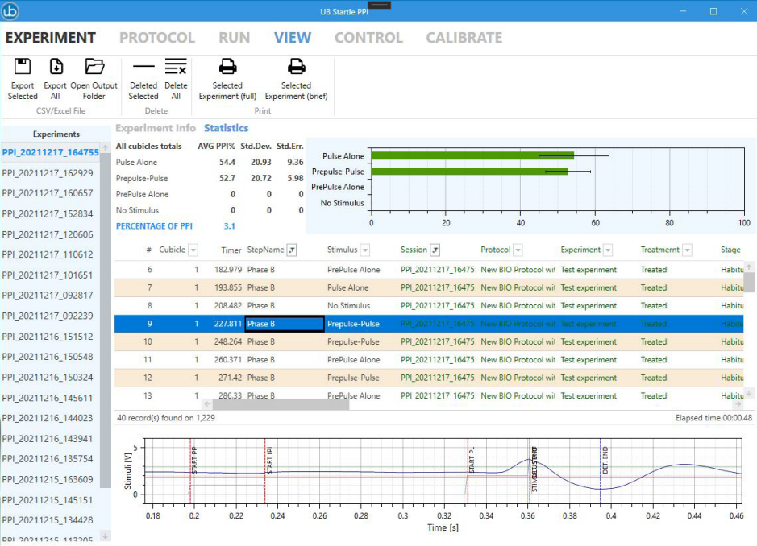757x546 pixels.
Task: Click the Delete Selected icon
Action: (143, 67)
